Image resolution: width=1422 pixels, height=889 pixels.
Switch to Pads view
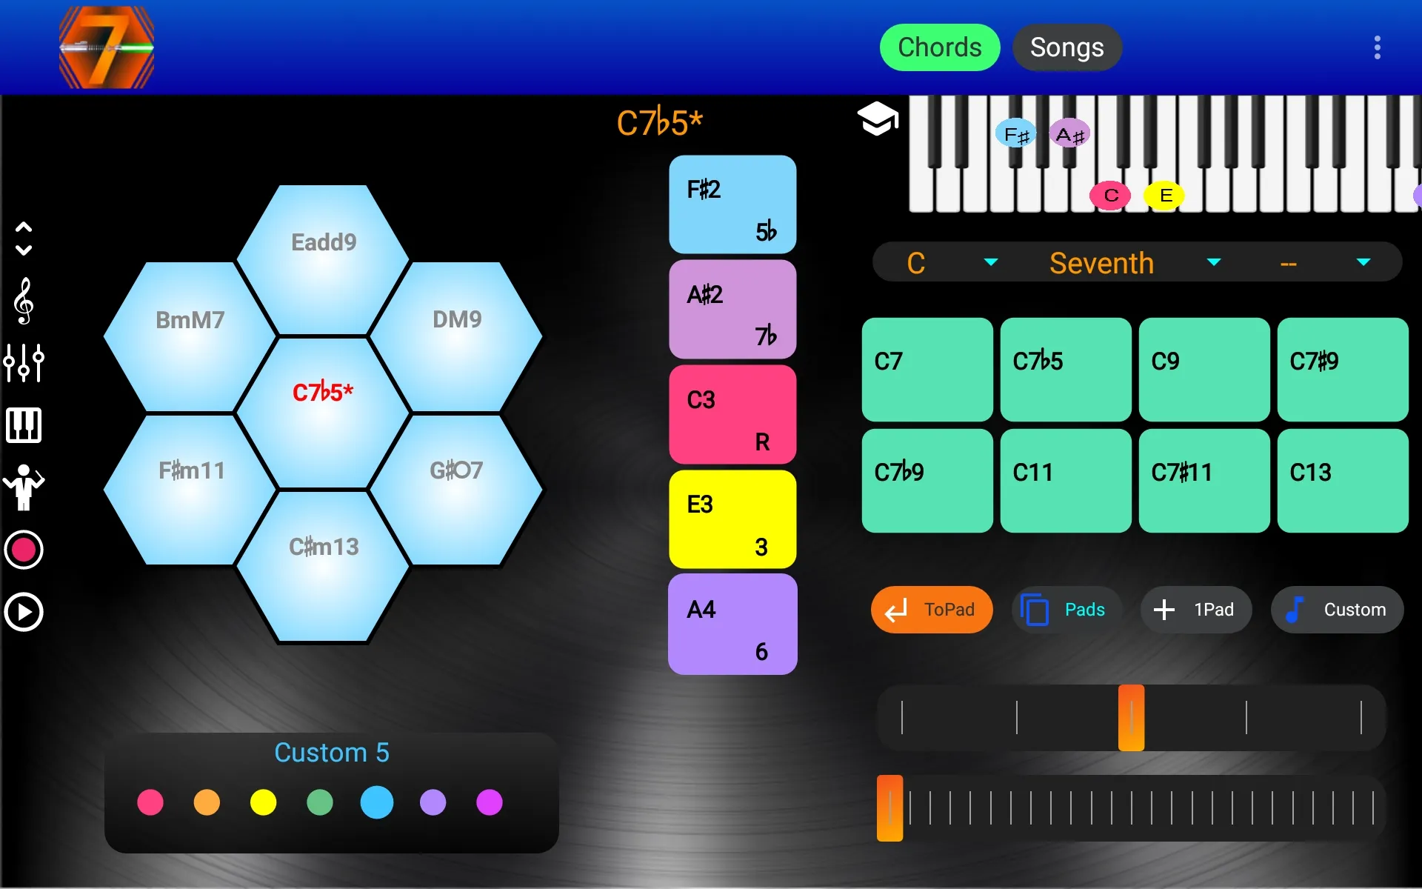(1065, 608)
